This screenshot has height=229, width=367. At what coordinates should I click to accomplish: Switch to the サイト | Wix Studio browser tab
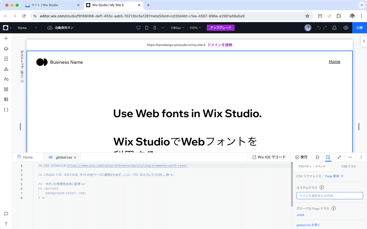pyautogui.click(x=52, y=5)
